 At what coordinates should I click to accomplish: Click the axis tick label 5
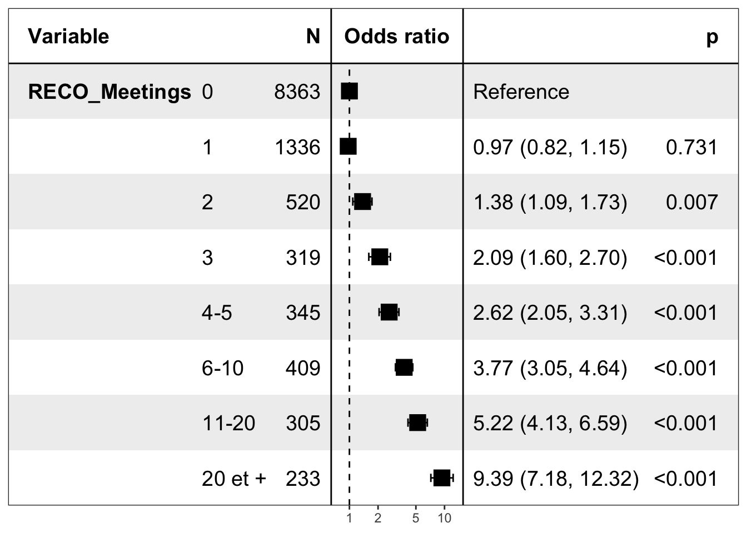coord(416,519)
